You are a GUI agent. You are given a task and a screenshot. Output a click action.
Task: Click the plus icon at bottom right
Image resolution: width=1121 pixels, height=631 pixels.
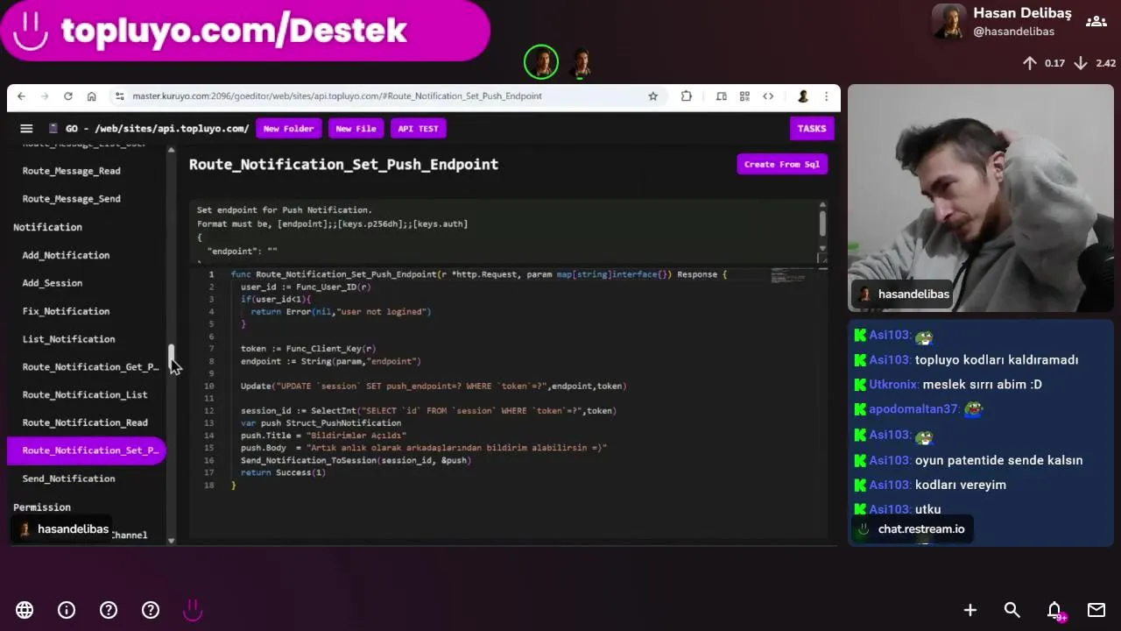point(970,610)
